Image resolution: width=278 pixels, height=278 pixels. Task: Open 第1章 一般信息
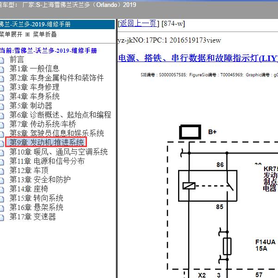(34, 68)
